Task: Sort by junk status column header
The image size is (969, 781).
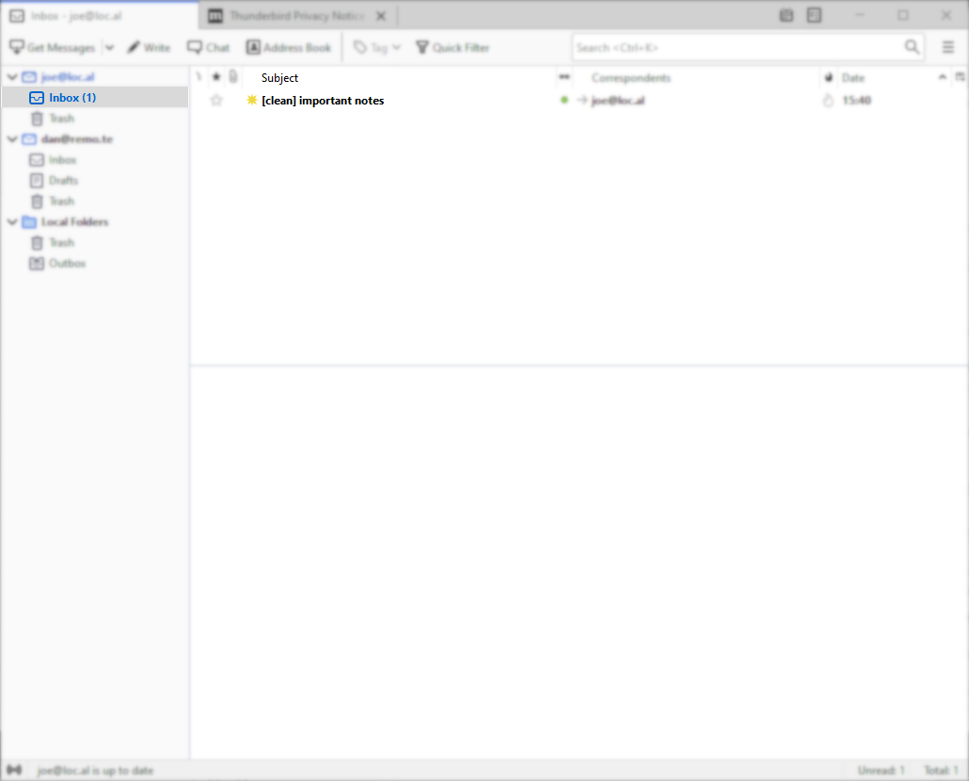Action: [x=829, y=77]
